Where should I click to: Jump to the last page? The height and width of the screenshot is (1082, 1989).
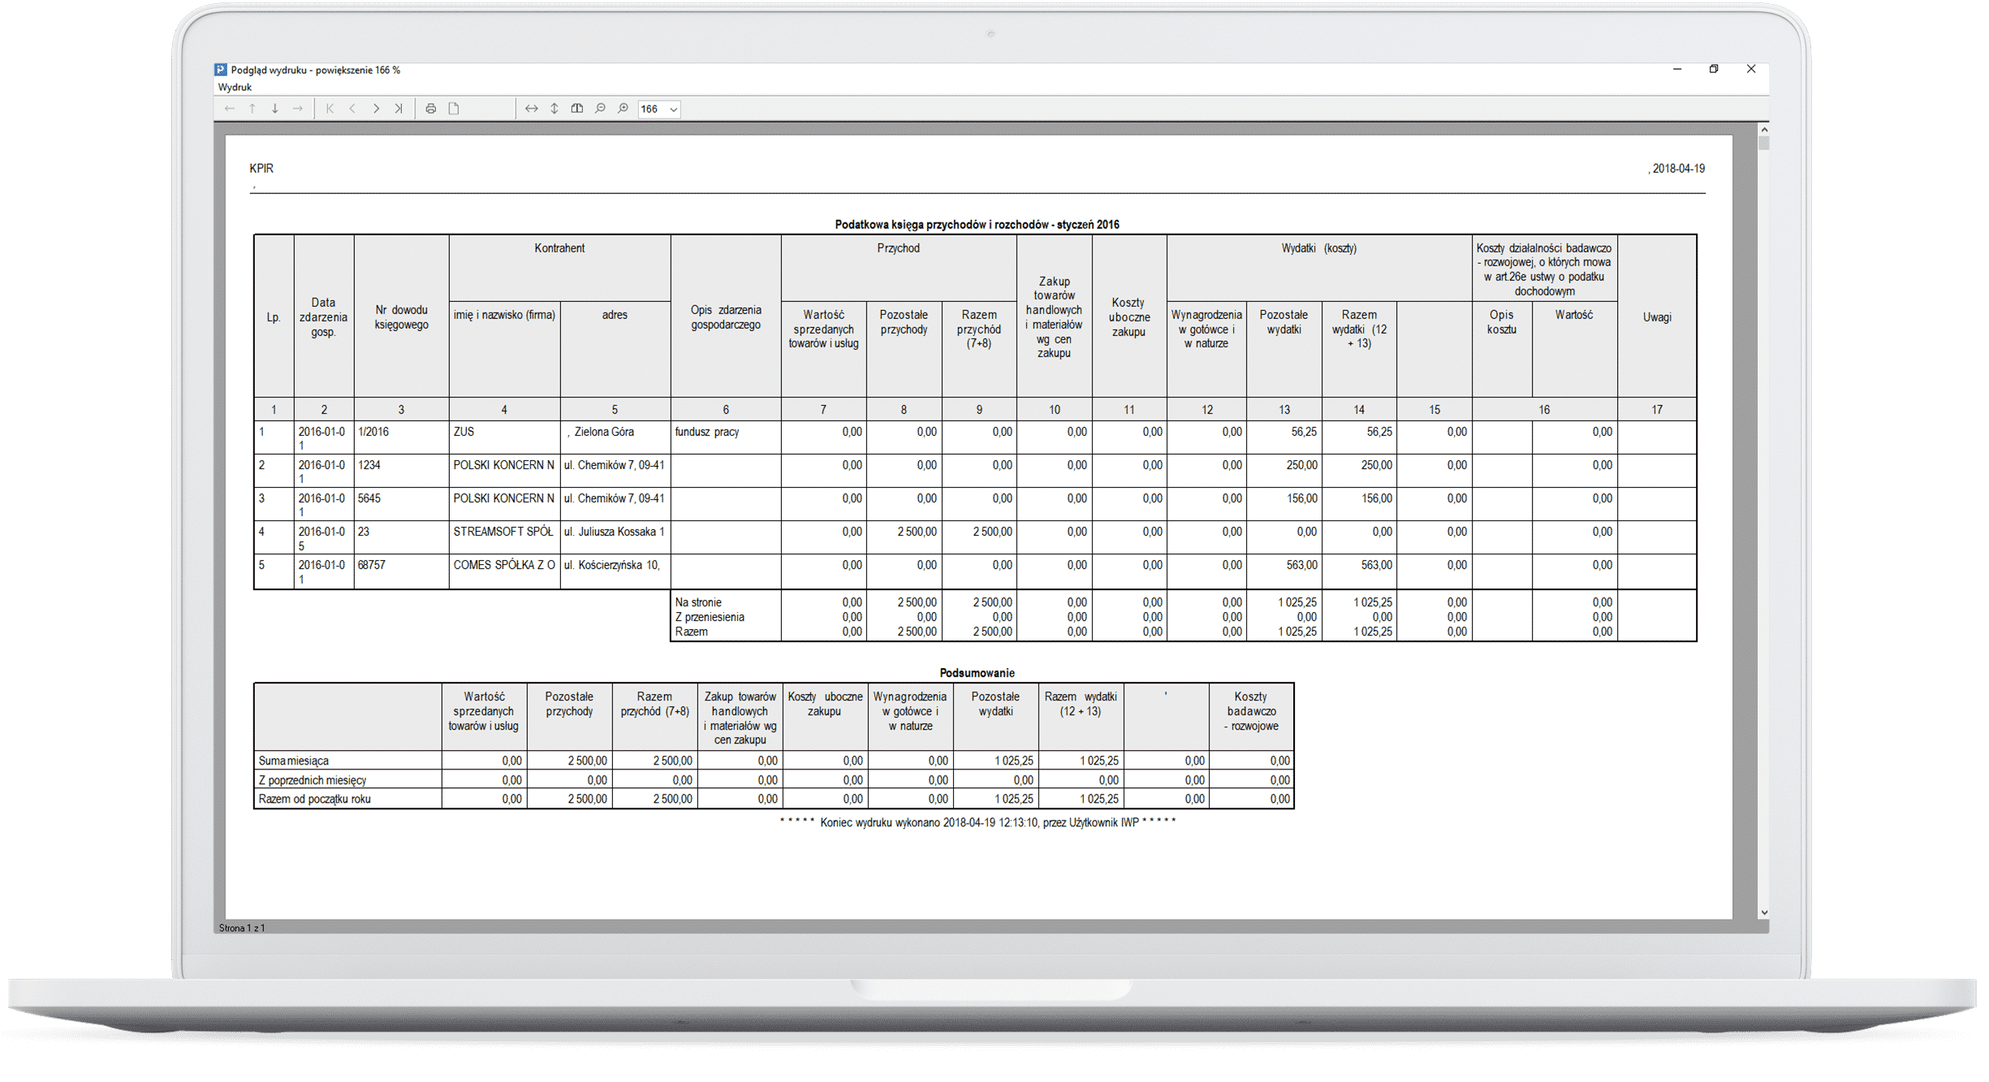tap(399, 109)
